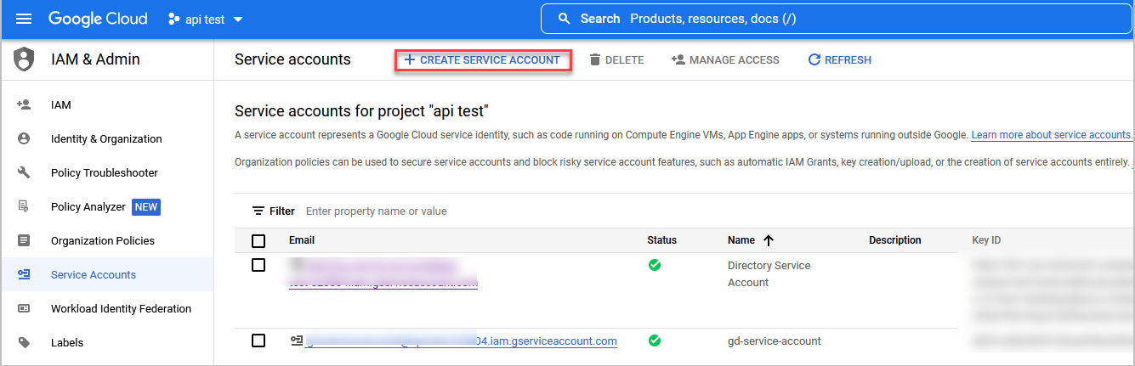Screen dimensions: 1135x366
Task: Click the trash icon on Delete
Action: coord(595,59)
